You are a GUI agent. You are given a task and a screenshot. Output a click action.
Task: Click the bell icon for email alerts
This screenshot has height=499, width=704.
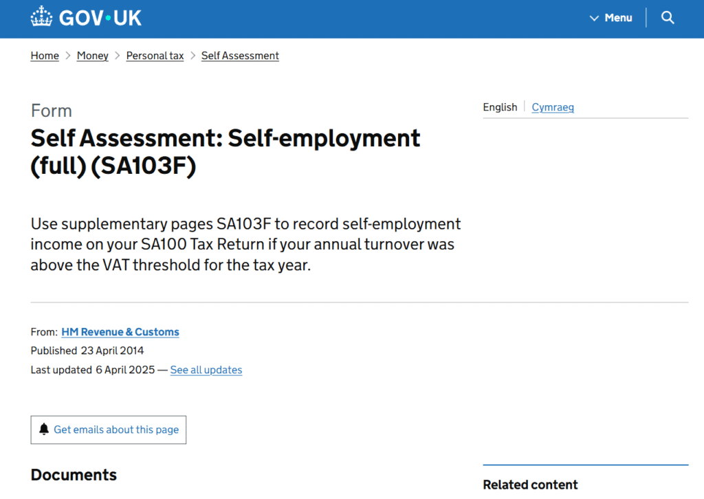pyautogui.click(x=44, y=430)
